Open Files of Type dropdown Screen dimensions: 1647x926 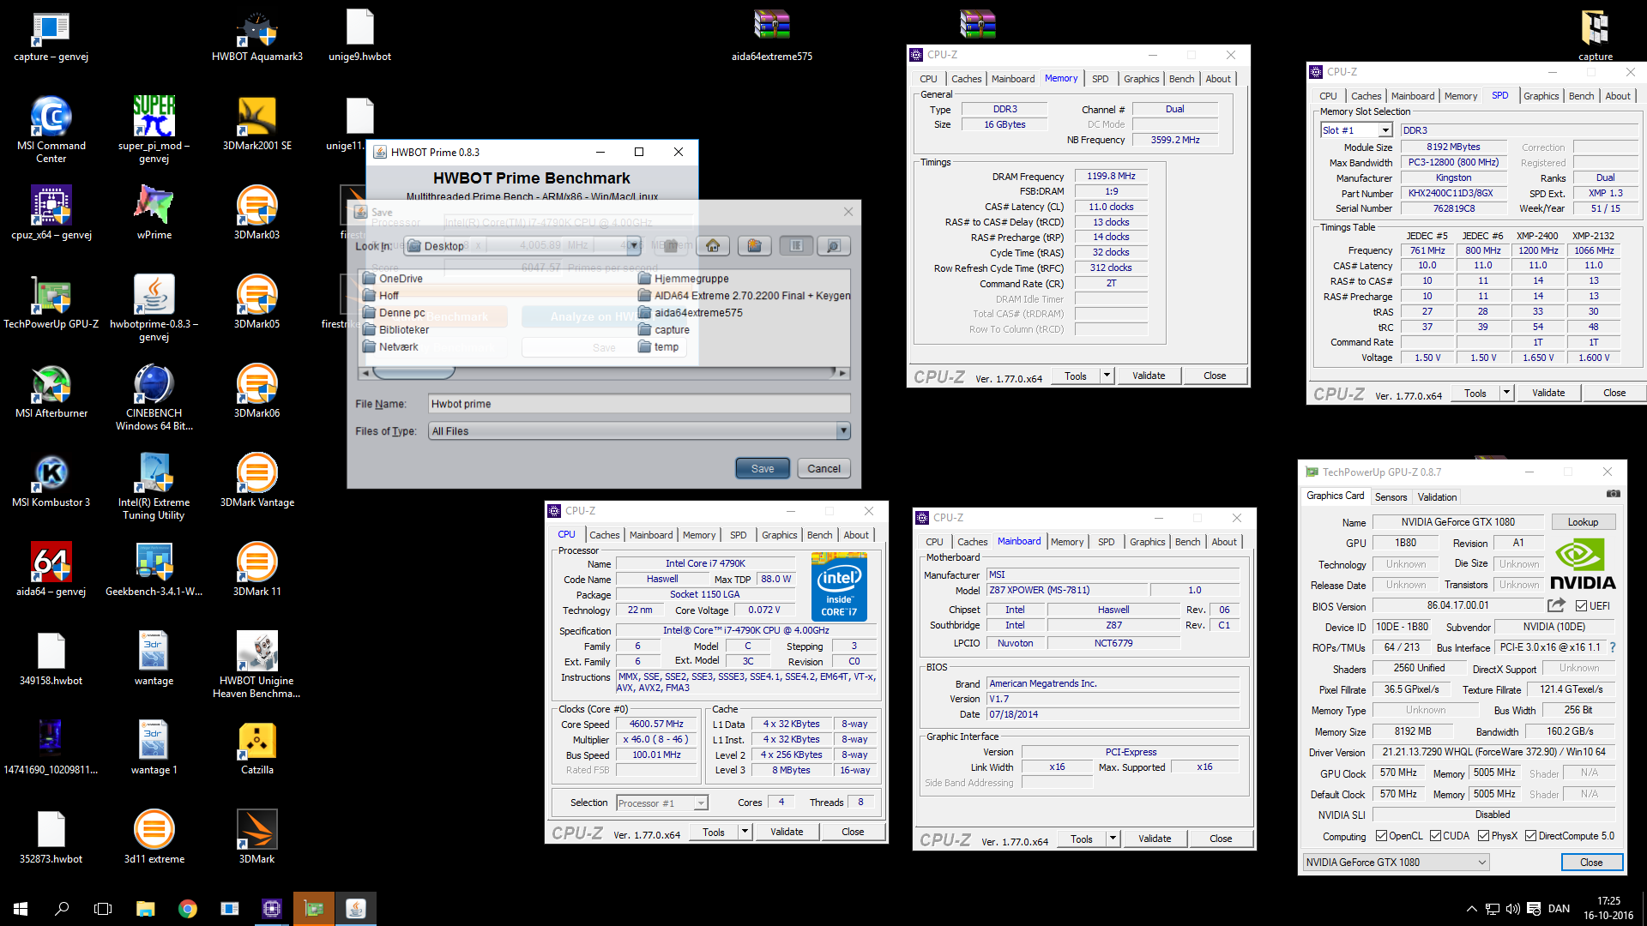pyautogui.click(x=842, y=431)
